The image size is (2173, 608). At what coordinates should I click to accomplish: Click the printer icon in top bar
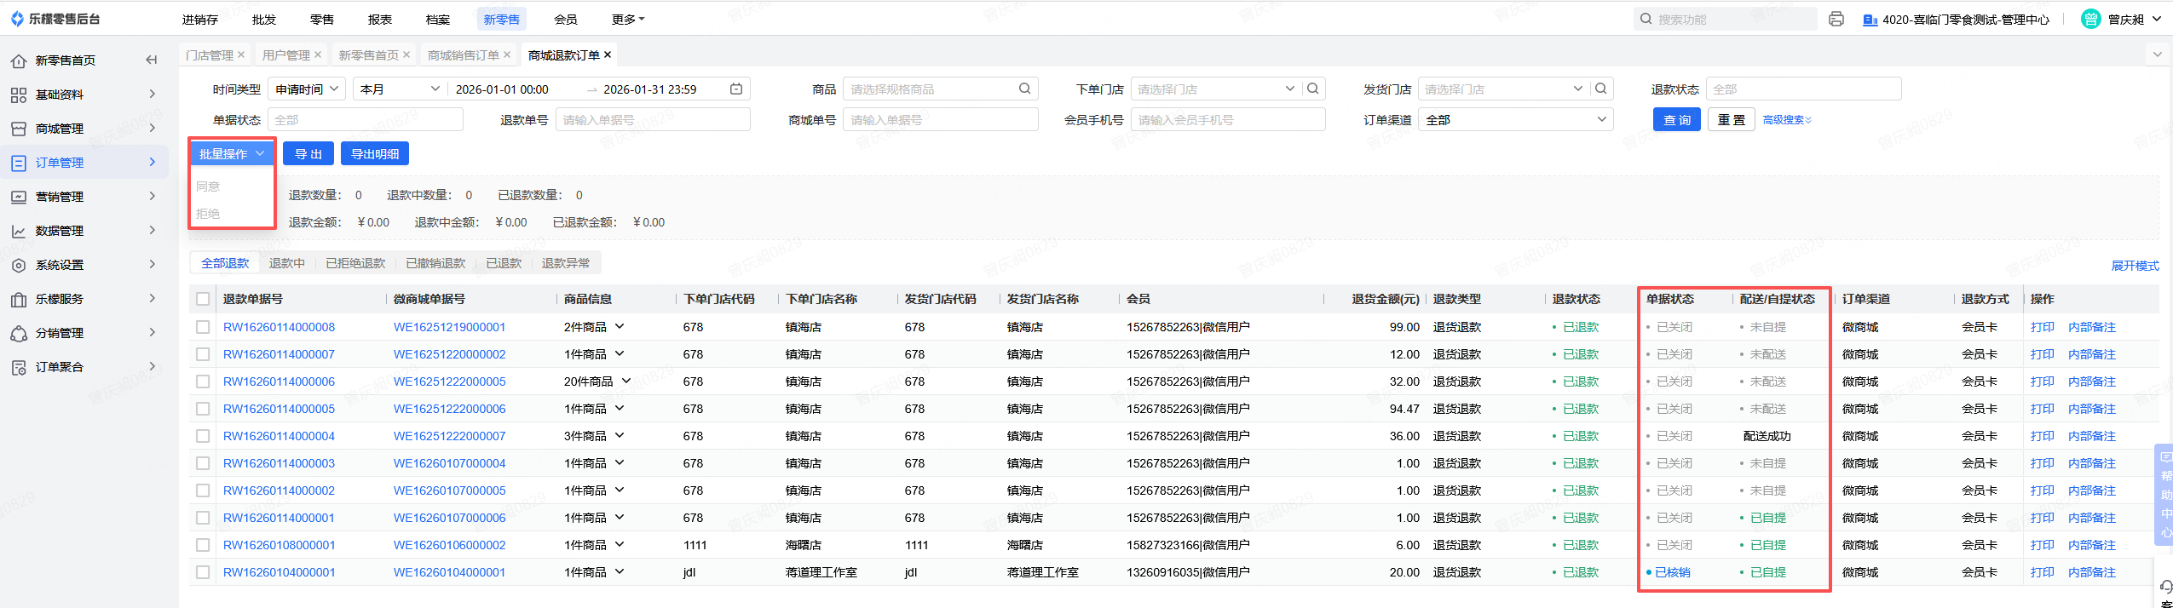point(1836,19)
